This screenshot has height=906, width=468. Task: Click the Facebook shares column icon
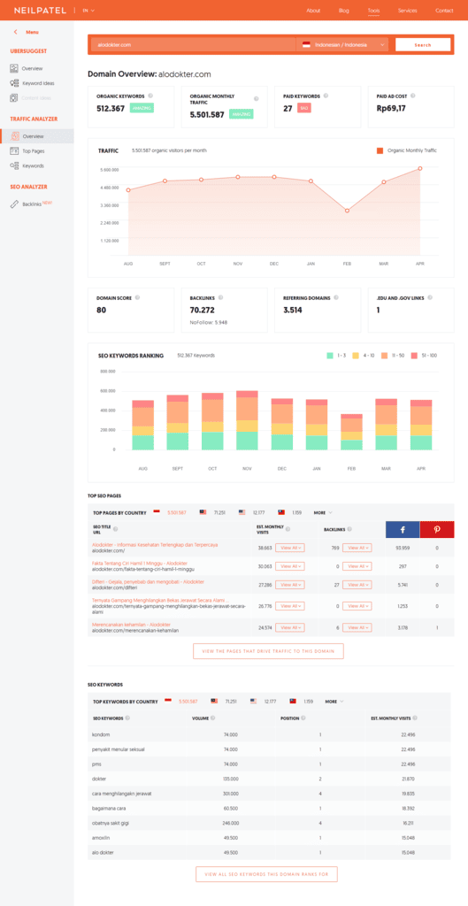coord(403,529)
